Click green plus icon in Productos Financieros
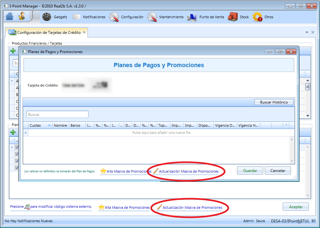The height and width of the screenshot is (228, 320). click(x=13, y=51)
